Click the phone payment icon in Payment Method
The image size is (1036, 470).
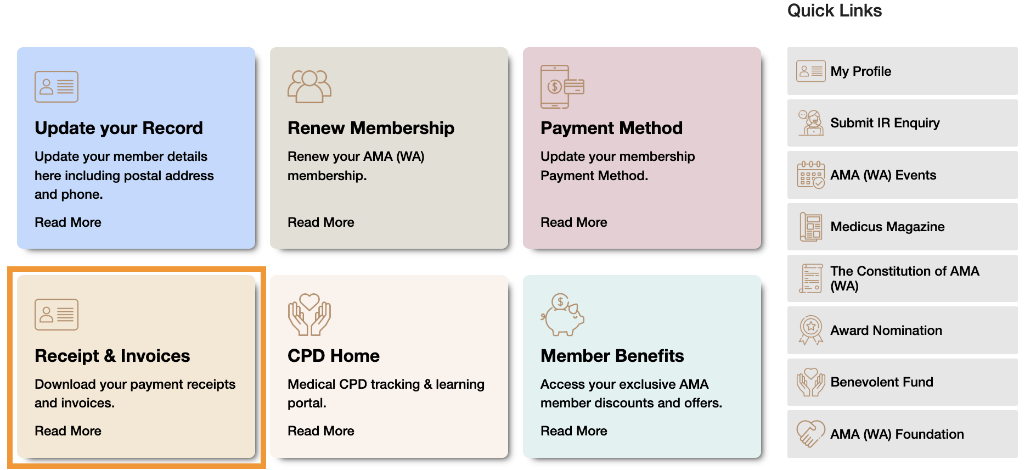(562, 87)
